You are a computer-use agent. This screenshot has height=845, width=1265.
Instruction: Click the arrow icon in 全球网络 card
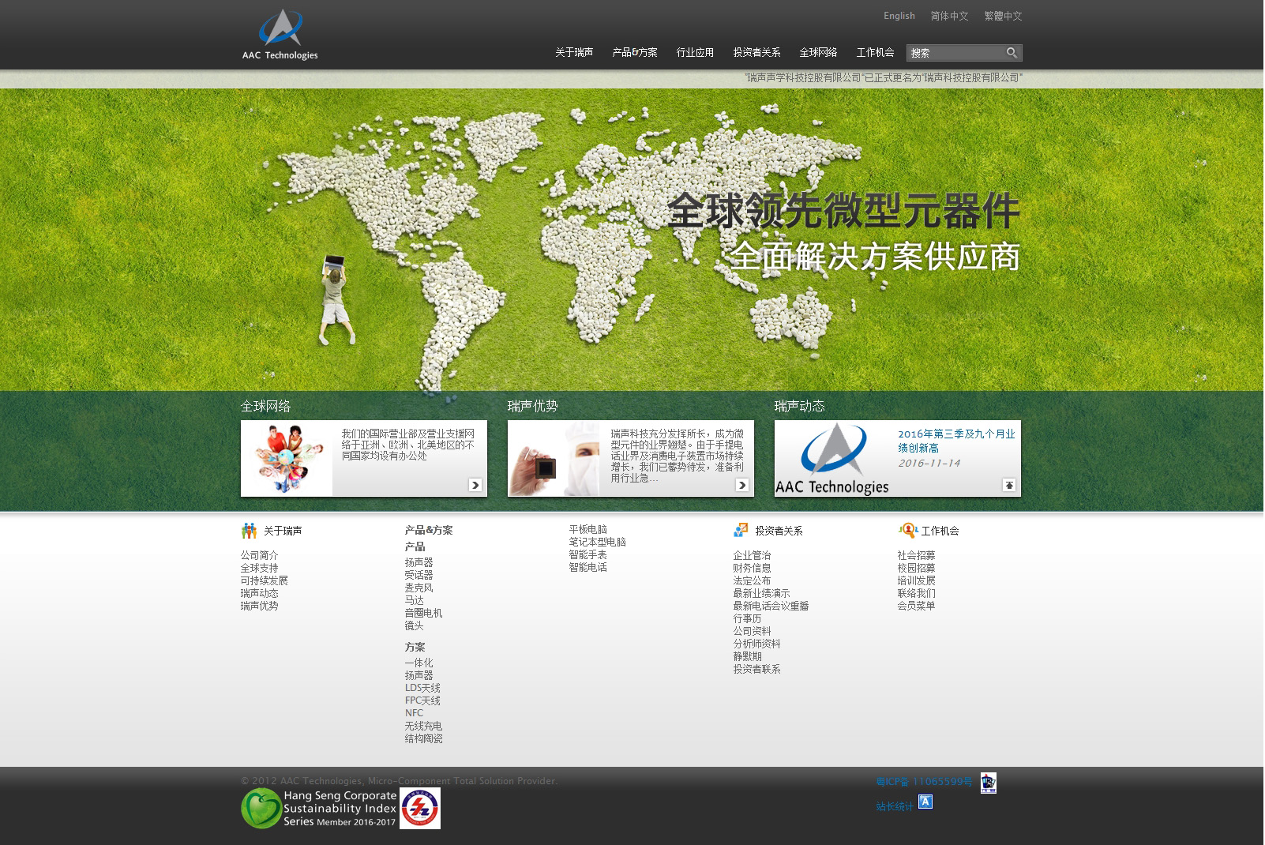coord(475,485)
